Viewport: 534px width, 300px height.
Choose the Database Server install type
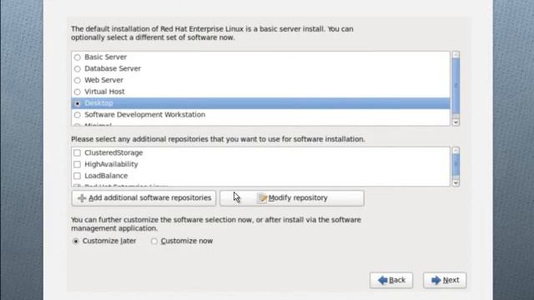click(78, 69)
